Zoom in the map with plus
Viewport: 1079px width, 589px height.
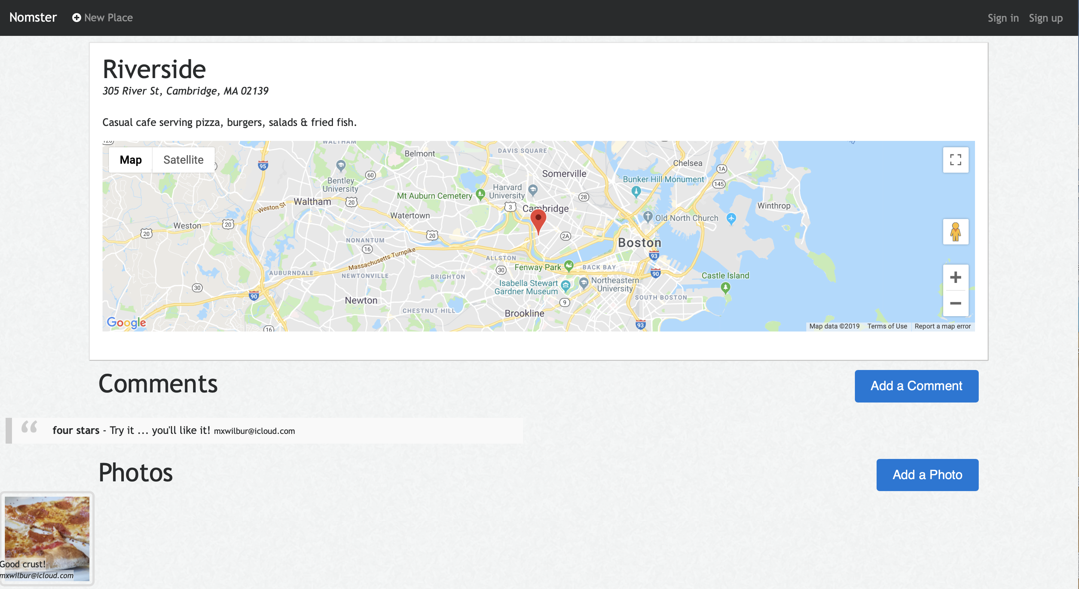tap(955, 277)
